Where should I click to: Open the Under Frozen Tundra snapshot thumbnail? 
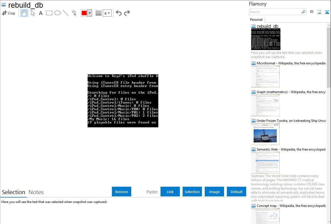265,134
